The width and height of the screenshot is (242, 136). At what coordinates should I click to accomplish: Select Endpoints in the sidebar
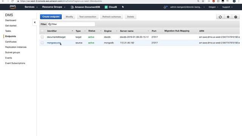pyautogui.click(x=11, y=36)
